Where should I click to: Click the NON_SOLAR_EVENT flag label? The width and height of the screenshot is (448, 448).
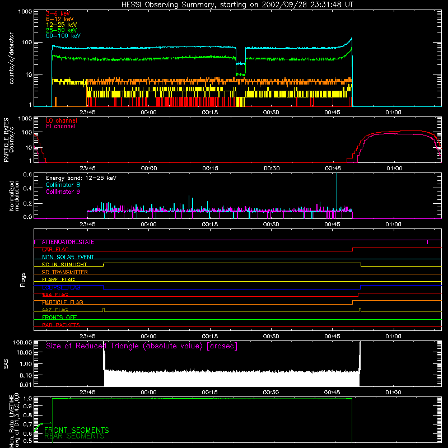click(x=68, y=257)
